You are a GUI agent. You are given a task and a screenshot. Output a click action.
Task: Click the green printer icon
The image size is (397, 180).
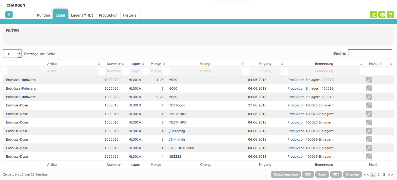[x=382, y=15]
